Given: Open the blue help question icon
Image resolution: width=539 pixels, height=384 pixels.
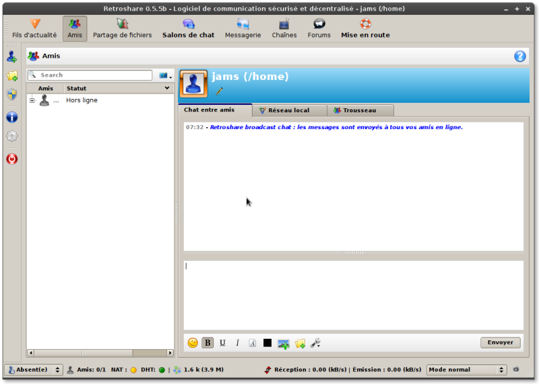Looking at the screenshot, I should pos(519,56).
